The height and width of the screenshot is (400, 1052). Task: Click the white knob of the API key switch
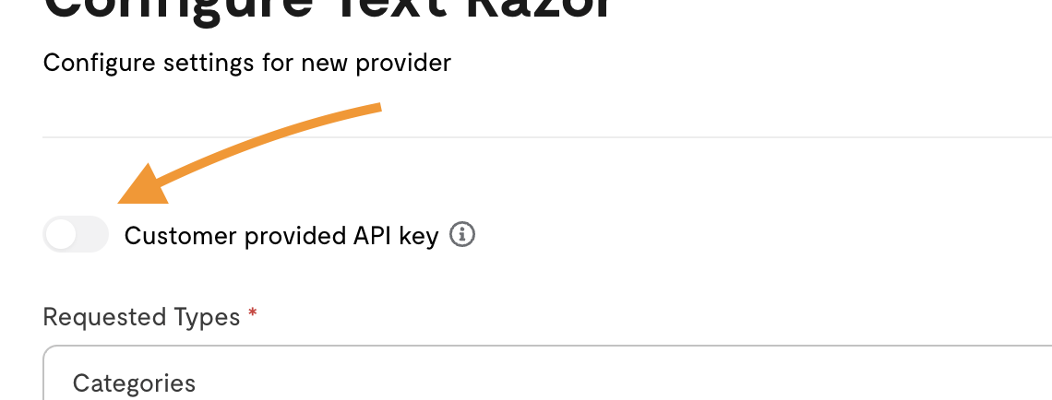[61, 234]
